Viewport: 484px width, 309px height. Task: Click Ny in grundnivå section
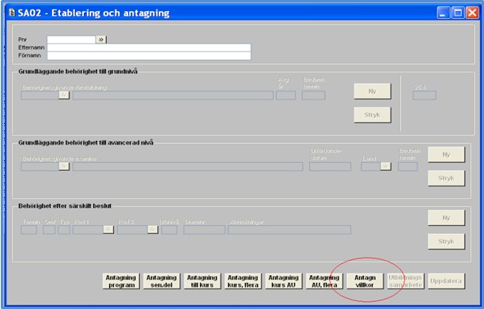[x=372, y=91]
